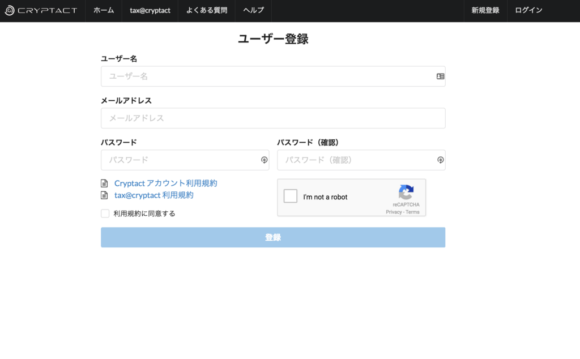Open the reCAPTCHA Privacy link

(394, 212)
